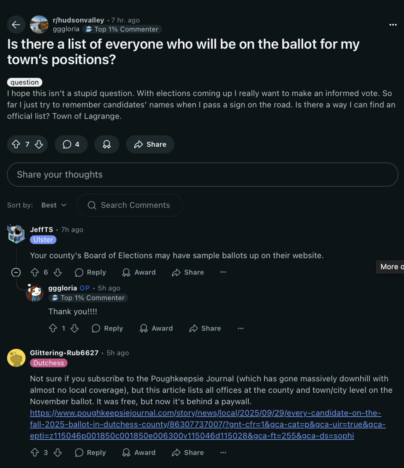Downvote Glittering-Rub6627's comment
The image size is (404, 468).
click(58, 452)
